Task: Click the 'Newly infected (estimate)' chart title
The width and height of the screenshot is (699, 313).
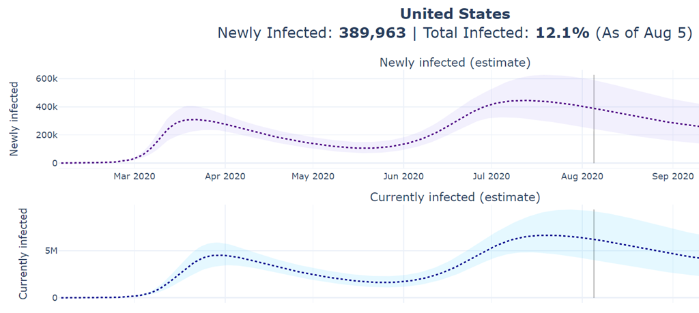Action: (455, 63)
